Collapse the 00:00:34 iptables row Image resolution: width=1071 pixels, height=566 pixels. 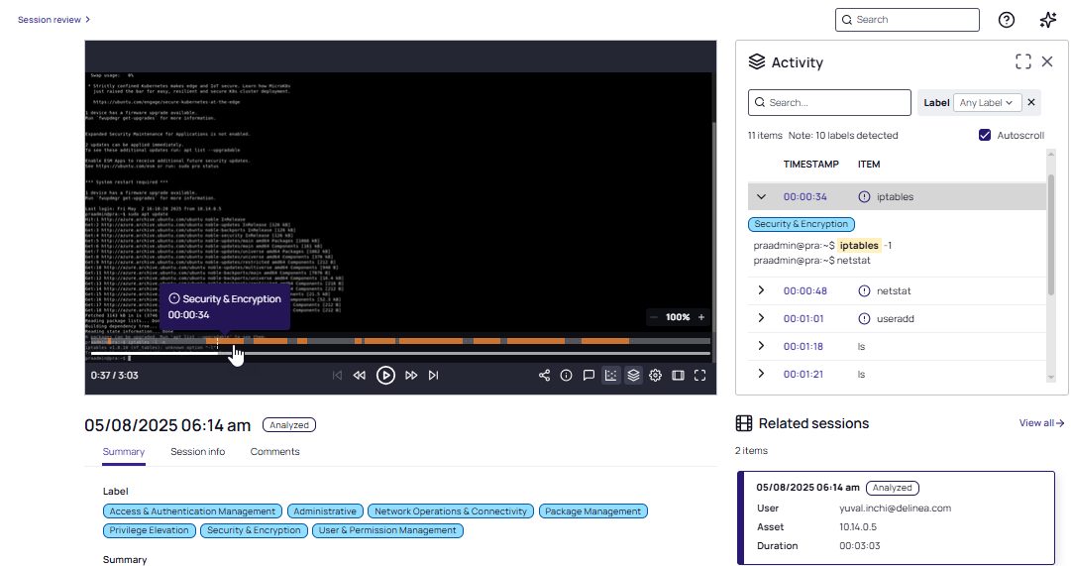pyautogui.click(x=761, y=197)
